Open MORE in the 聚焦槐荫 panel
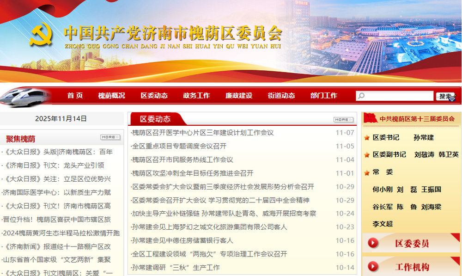 [110, 137]
